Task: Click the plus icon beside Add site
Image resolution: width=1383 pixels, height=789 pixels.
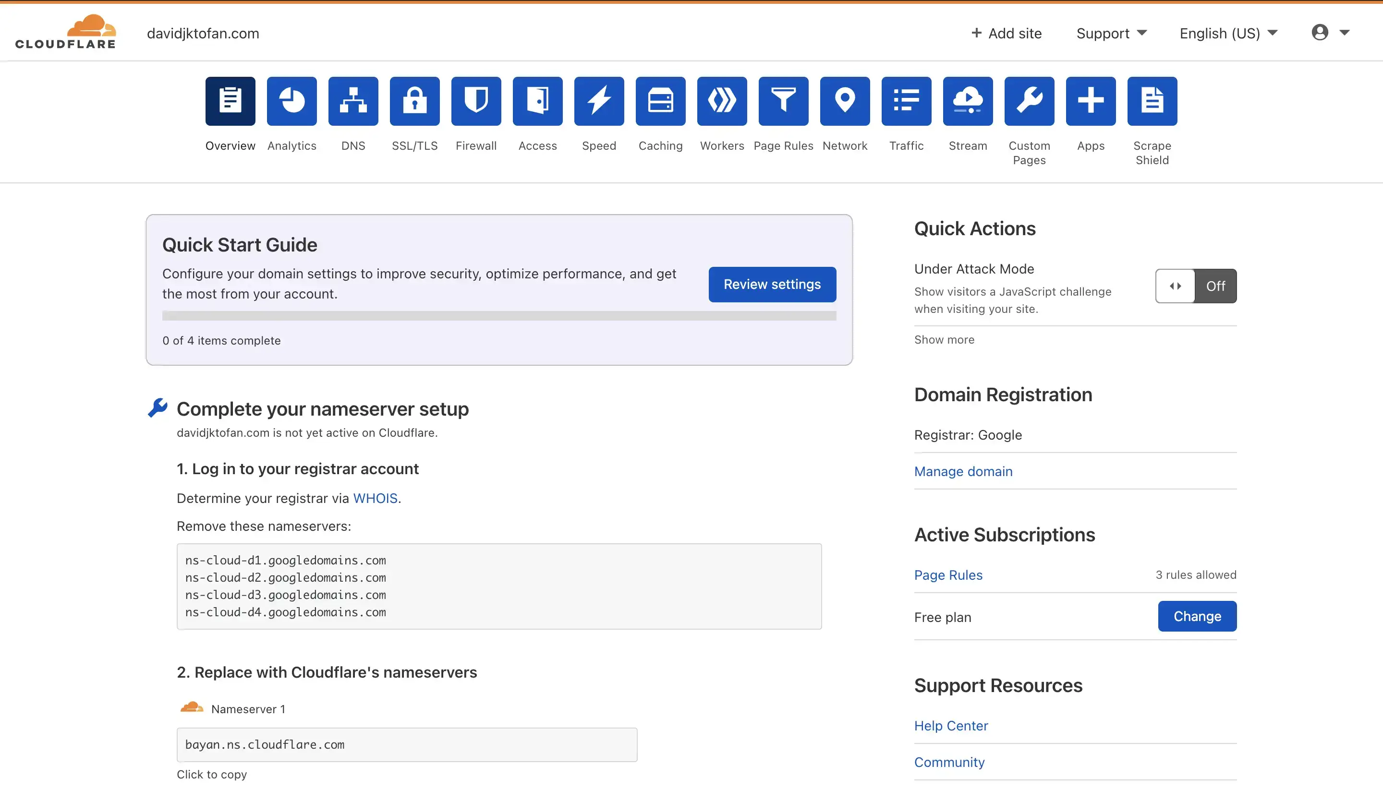Action: [976, 33]
